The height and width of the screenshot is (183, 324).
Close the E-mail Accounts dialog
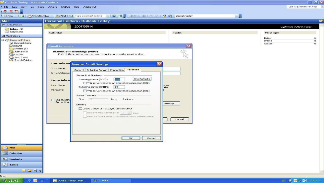coord(189,46)
